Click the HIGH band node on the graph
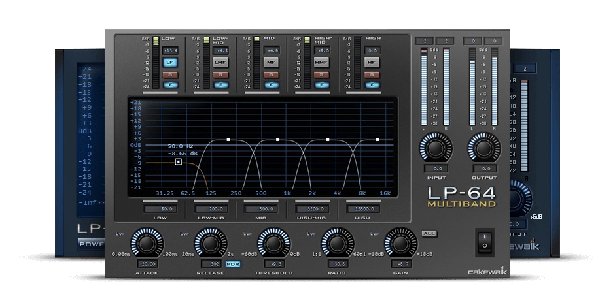This screenshot has width=615, height=307. coord(378,139)
